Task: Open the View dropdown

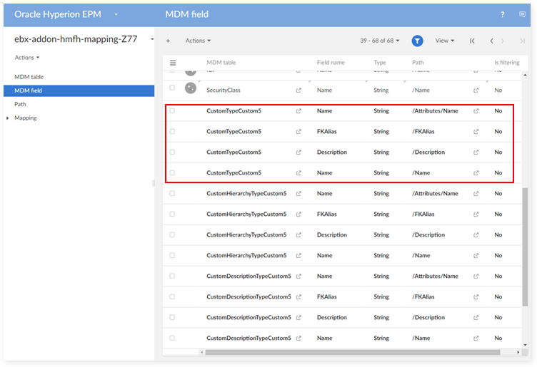Action: click(445, 41)
